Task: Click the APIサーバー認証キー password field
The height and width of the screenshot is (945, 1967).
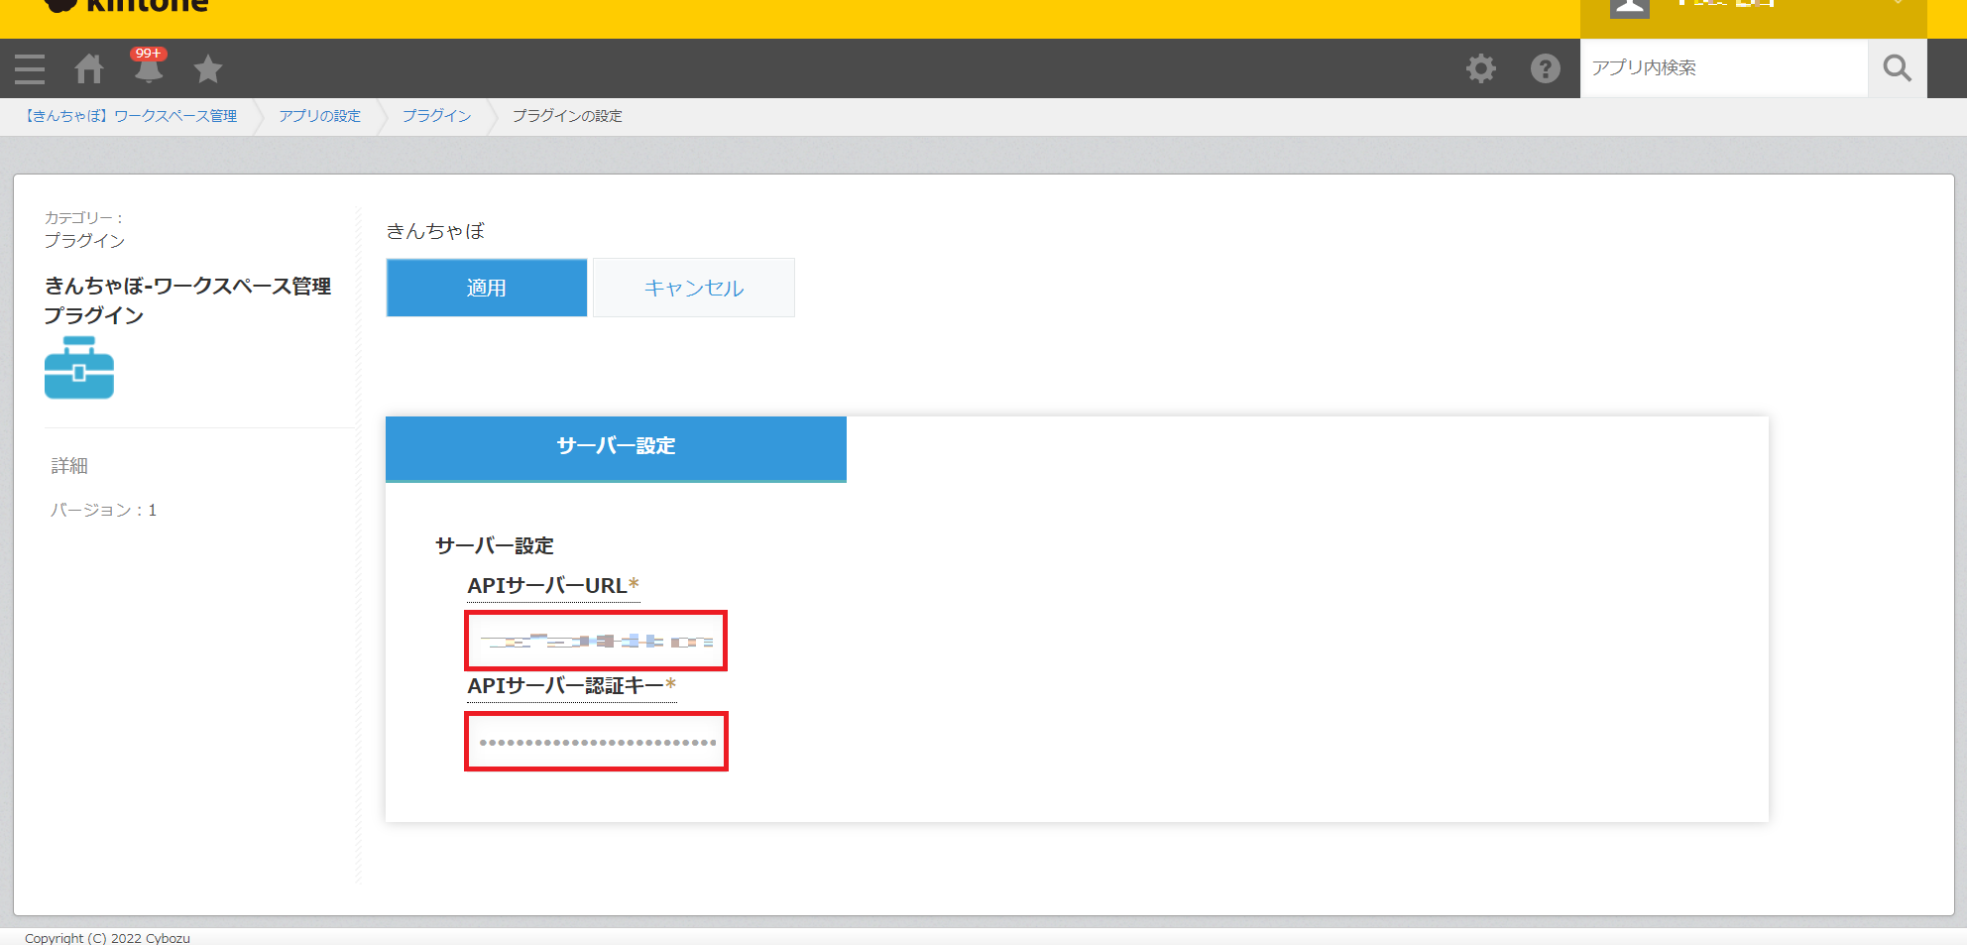Action: tap(596, 742)
